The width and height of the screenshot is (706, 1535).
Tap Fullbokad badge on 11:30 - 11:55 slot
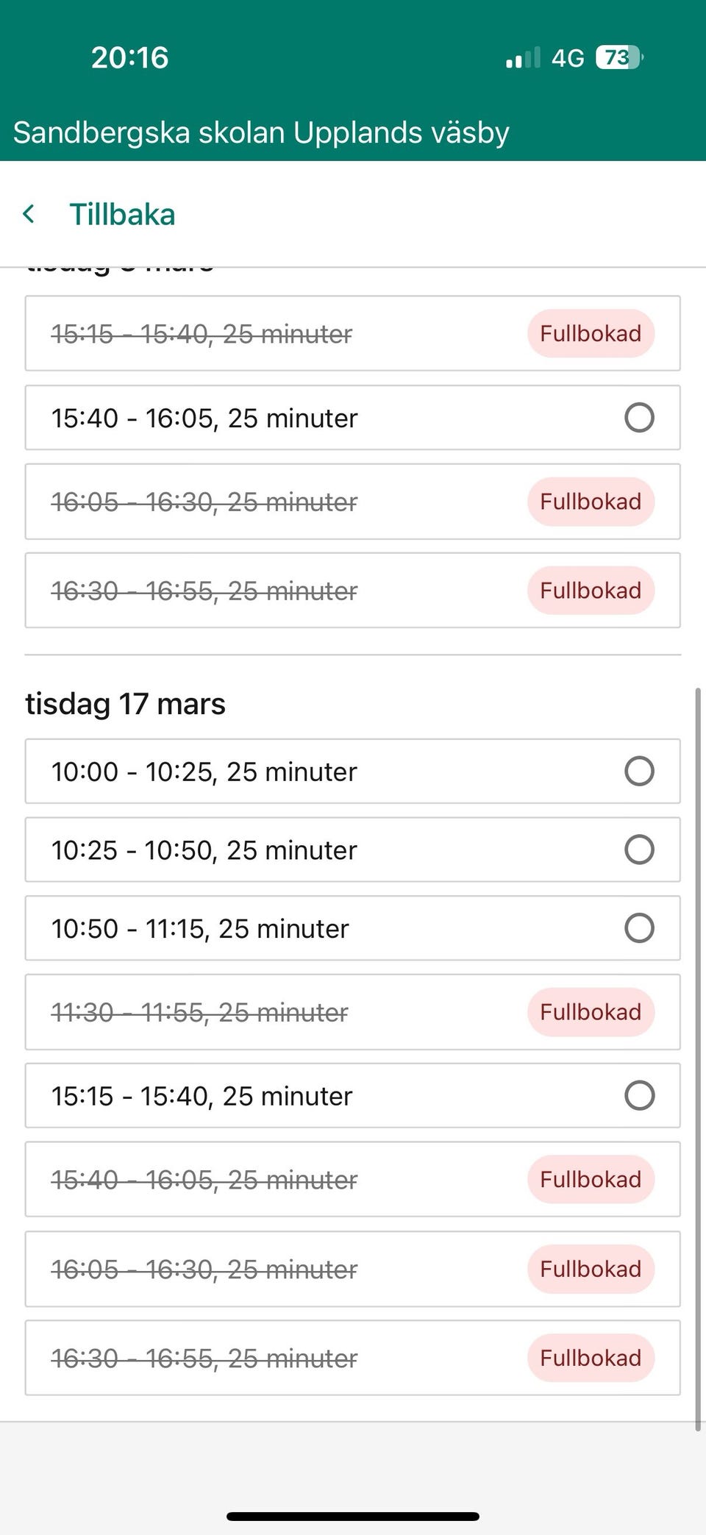coord(591,1012)
